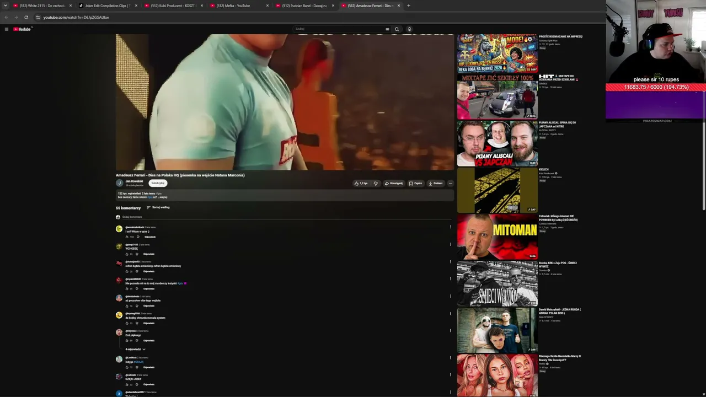The height and width of the screenshot is (397, 706).
Task: Expand the description with ...więcej
Action: tap(163, 197)
